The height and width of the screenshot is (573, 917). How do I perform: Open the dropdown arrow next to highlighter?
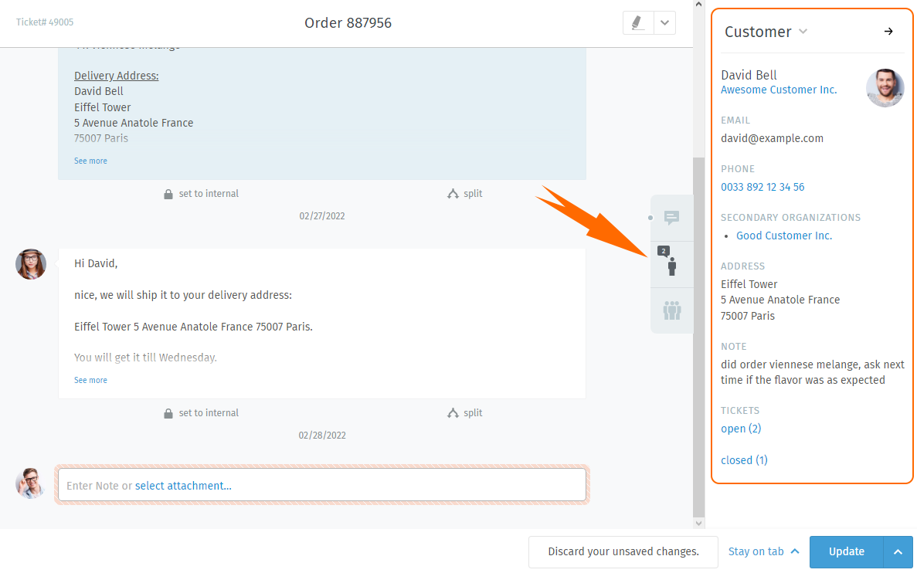click(664, 23)
